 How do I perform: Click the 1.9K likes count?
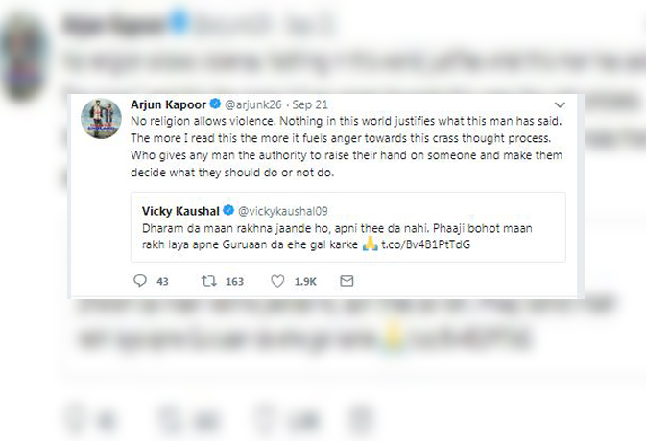306,281
